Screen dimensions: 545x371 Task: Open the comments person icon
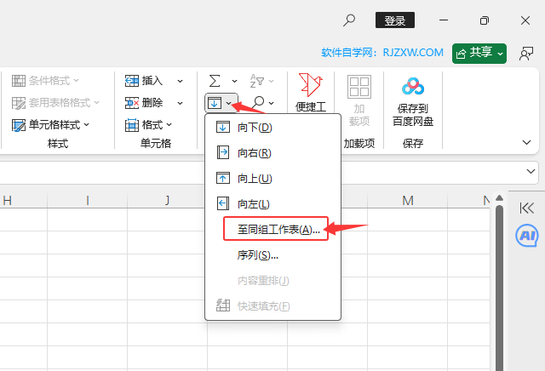(526, 54)
